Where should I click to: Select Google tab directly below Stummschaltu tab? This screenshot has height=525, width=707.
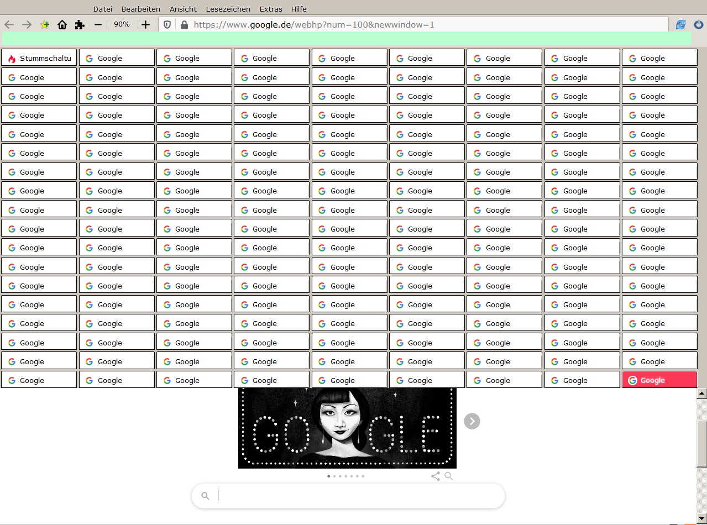39,76
